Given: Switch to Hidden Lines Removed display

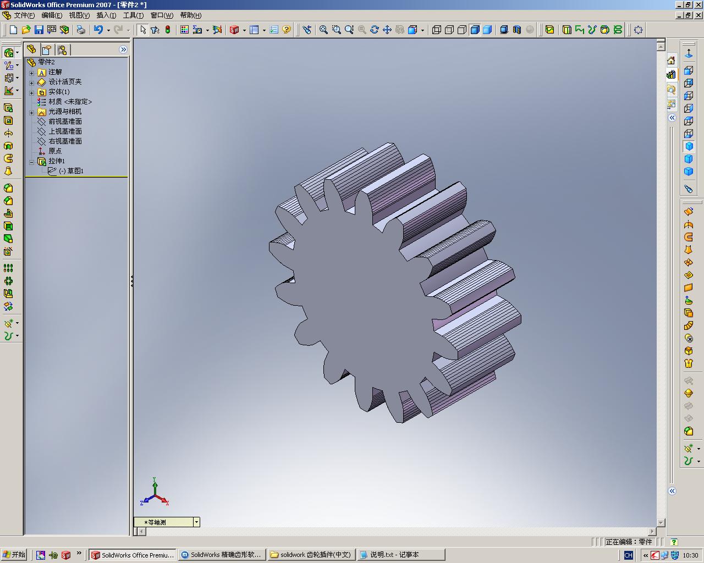Looking at the screenshot, I should [462, 30].
